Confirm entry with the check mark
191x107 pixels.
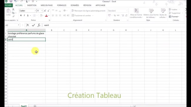coord(33,25)
